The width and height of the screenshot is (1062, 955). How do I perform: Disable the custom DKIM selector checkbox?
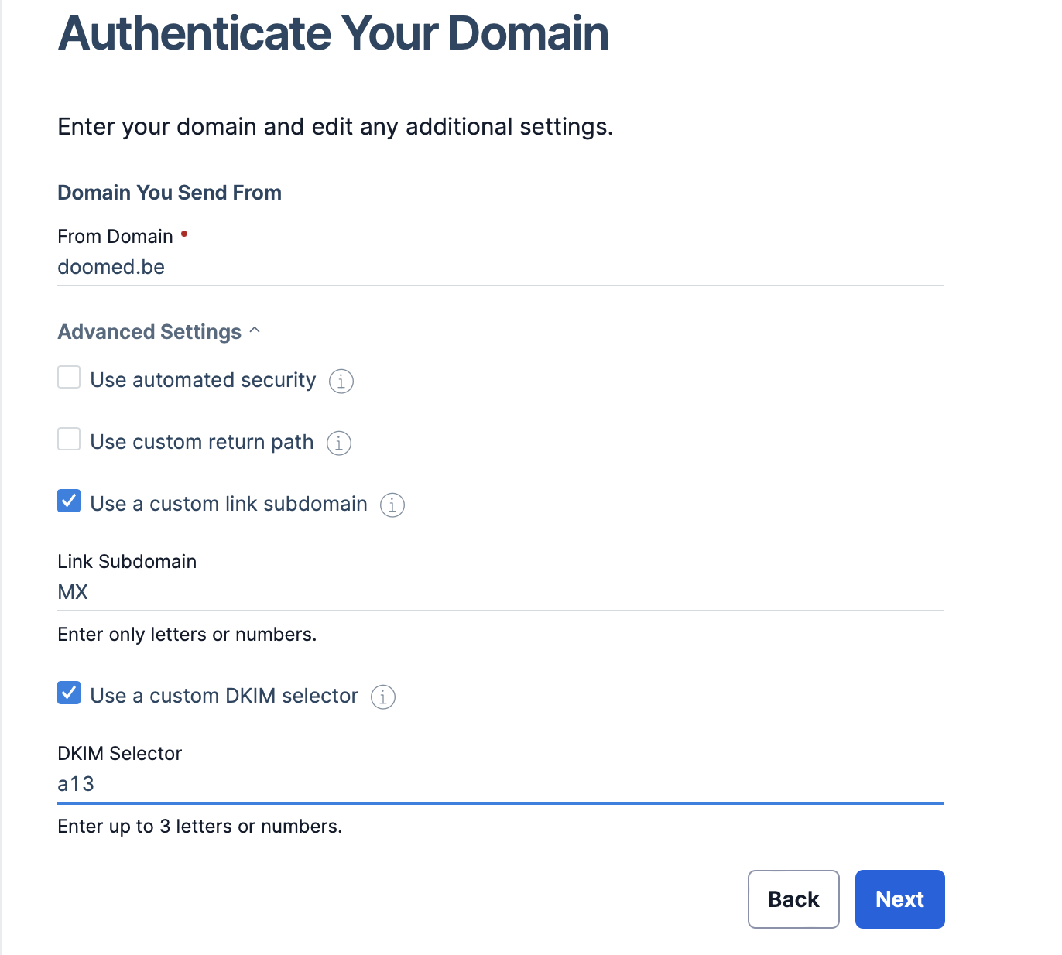point(69,693)
